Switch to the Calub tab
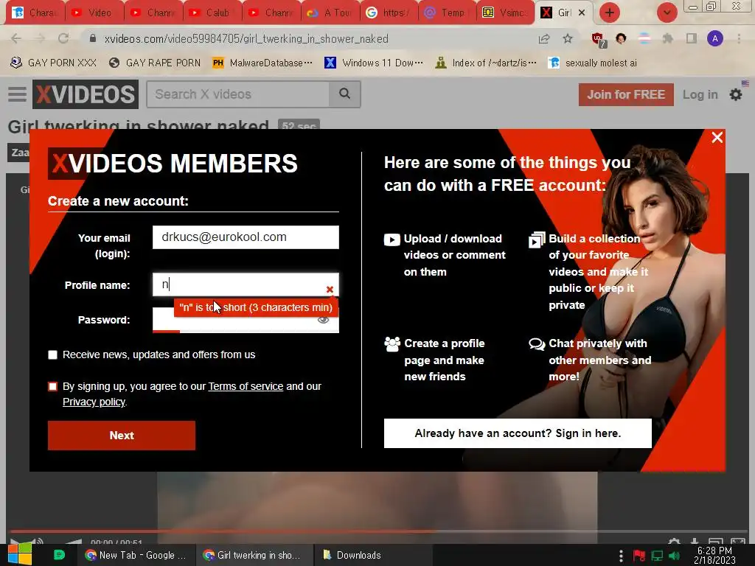 212,13
